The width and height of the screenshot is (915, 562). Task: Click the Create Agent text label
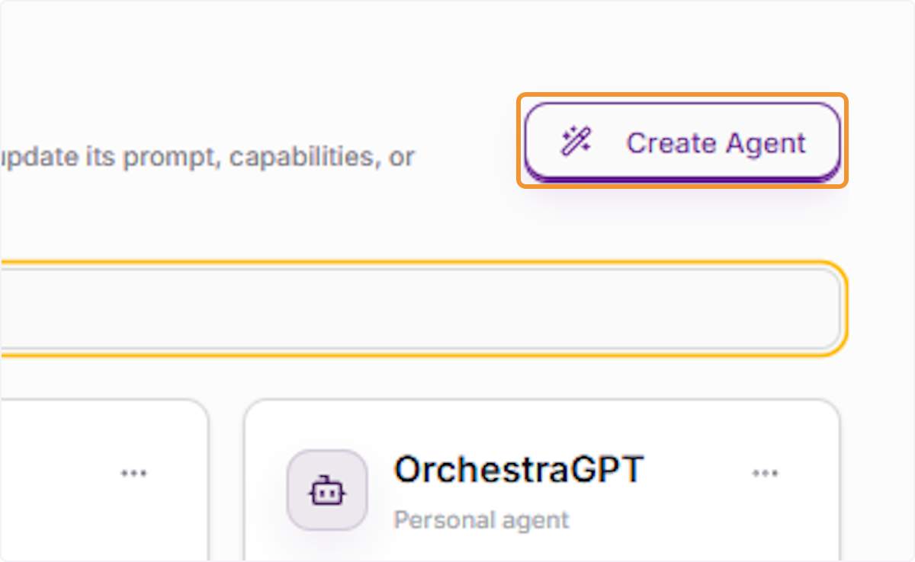[716, 143]
